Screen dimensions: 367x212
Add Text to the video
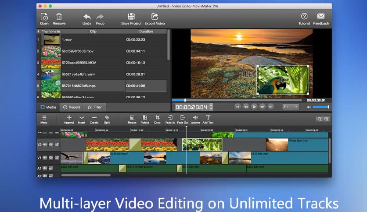tap(208, 119)
